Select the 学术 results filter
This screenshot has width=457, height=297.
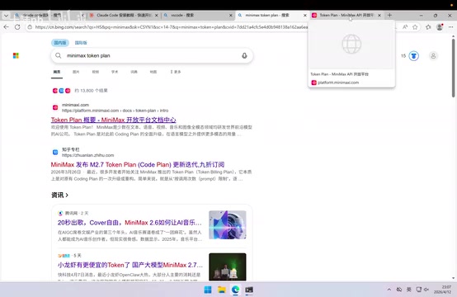[115, 72]
